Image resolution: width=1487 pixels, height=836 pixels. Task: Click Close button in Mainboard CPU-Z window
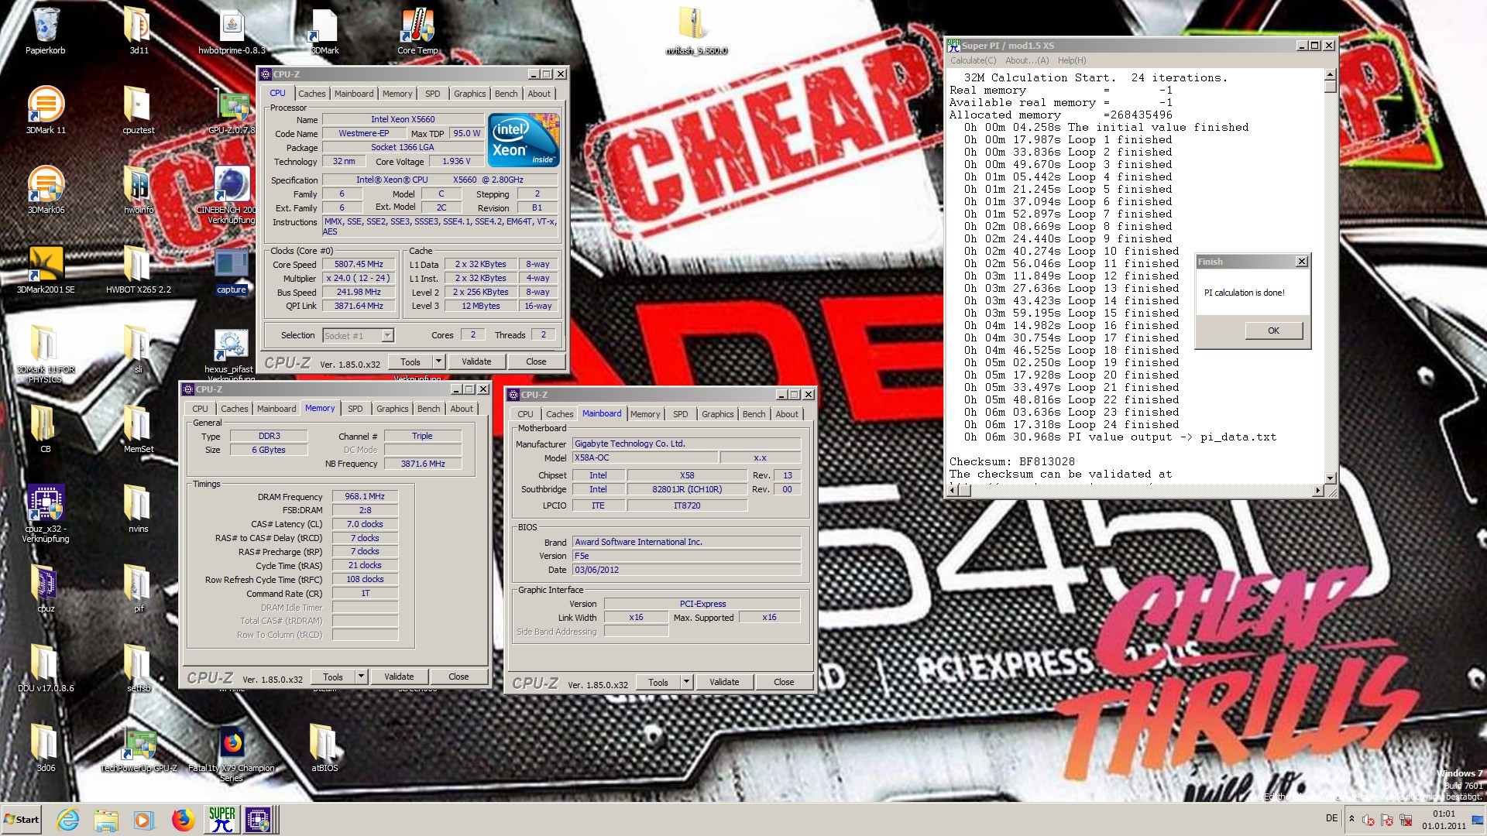click(784, 682)
